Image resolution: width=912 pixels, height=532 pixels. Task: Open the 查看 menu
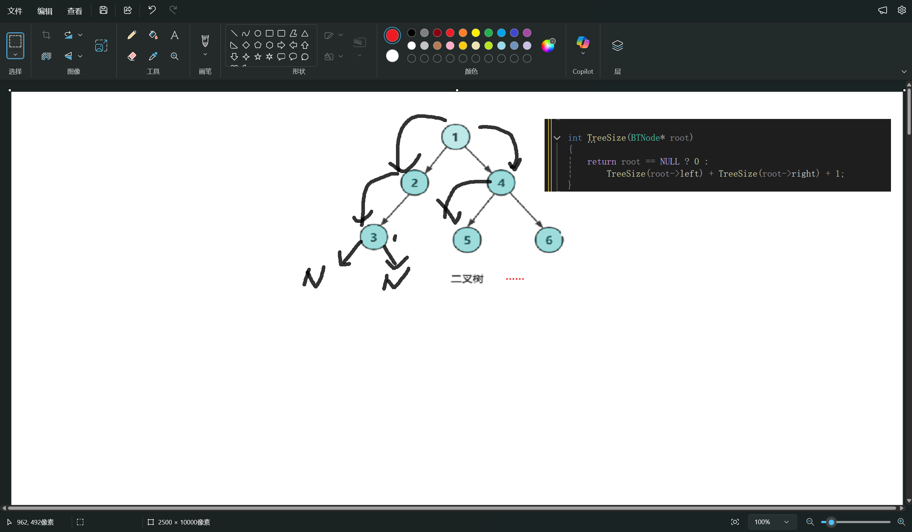(74, 11)
